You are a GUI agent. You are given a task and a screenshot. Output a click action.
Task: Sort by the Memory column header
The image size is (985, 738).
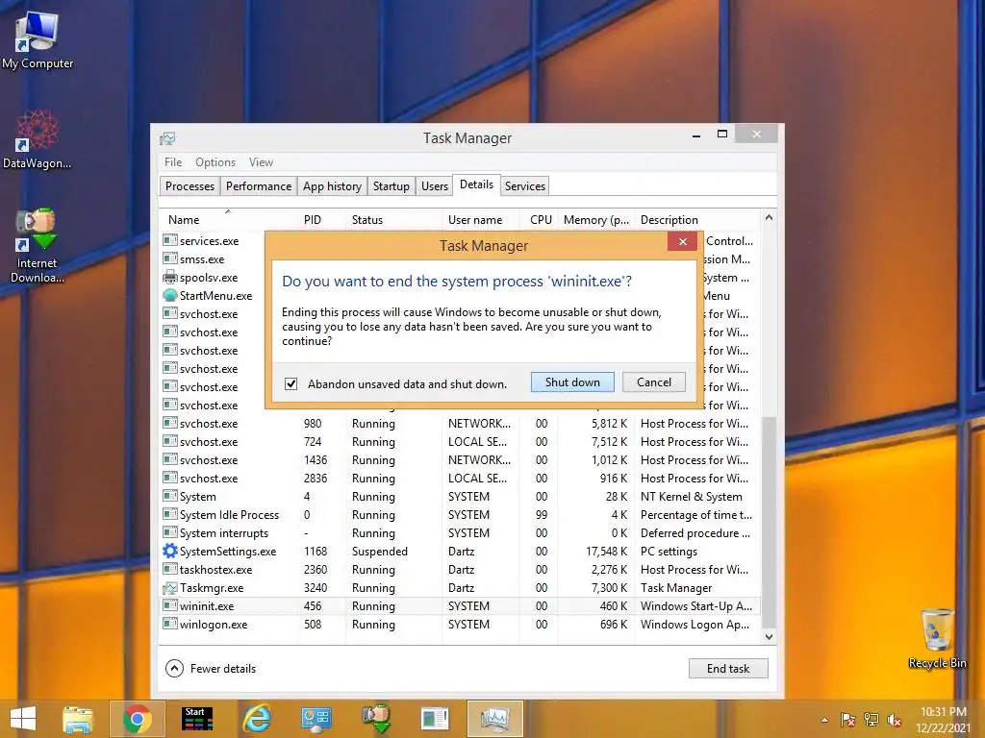pos(595,220)
